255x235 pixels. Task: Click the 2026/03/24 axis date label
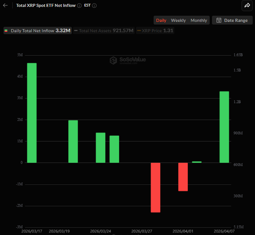pyautogui.click(x=101, y=231)
